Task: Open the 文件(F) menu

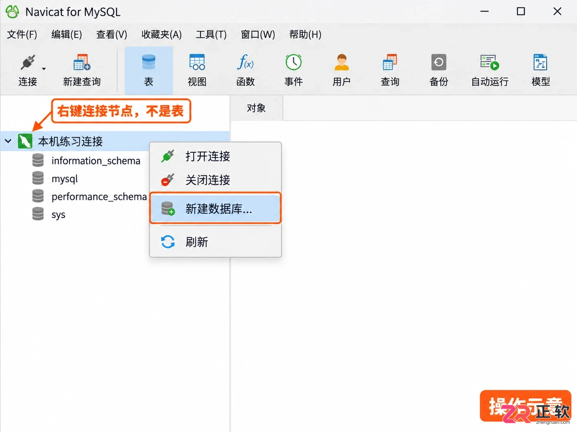Action: coord(22,34)
